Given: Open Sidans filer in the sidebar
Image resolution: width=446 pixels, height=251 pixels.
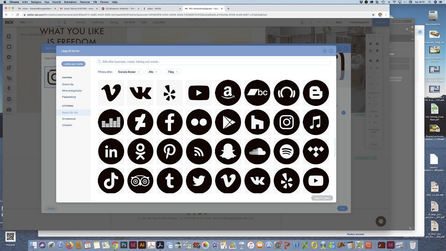Looking at the screenshot, I should 68,84.
